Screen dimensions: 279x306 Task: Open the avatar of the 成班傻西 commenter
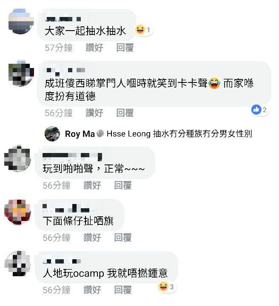(x=21, y=73)
